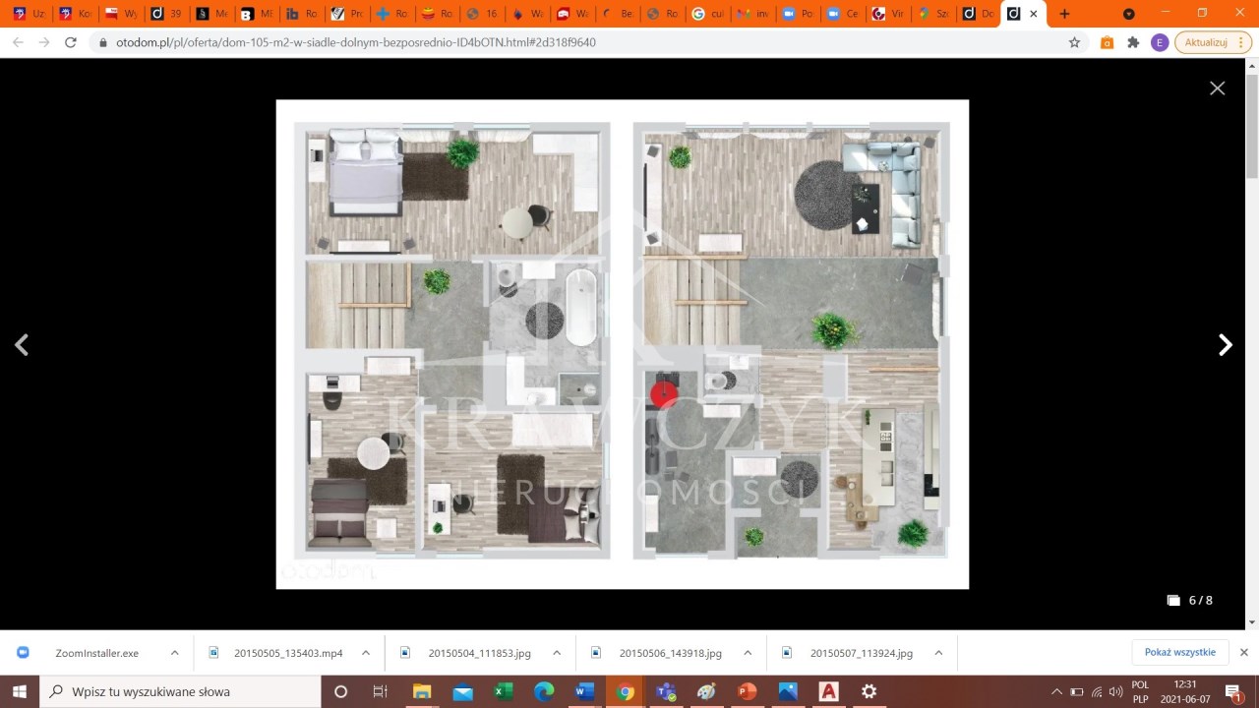Image resolution: width=1259 pixels, height=708 pixels.
Task: Open the volume speaker icon
Action: click(x=1115, y=691)
